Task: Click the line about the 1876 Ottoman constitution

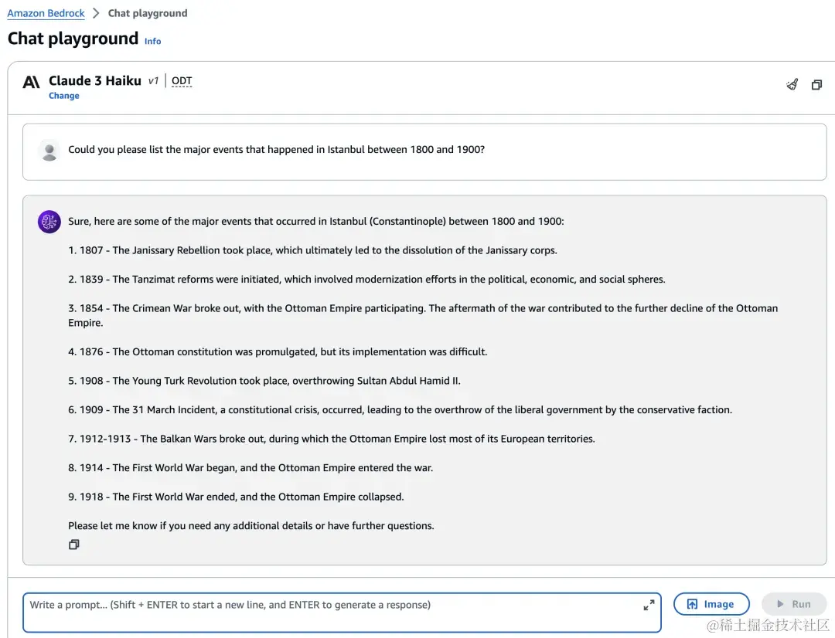Action: coord(278,351)
